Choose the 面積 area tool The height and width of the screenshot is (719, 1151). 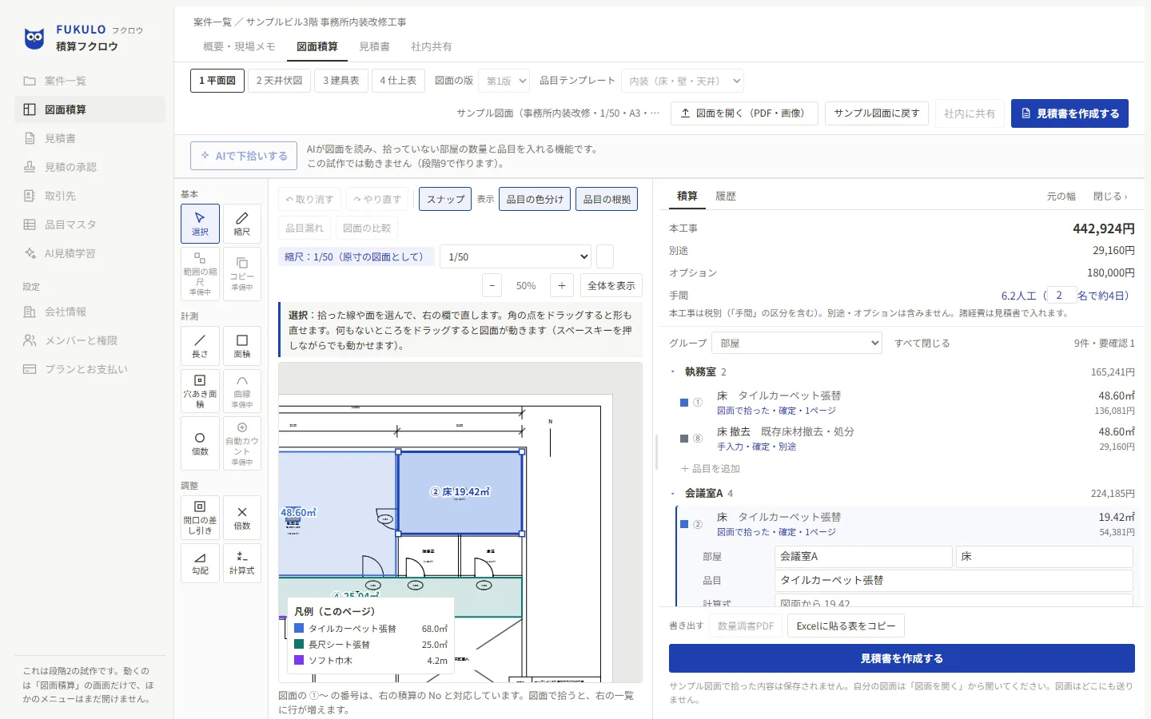tap(242, 346)
